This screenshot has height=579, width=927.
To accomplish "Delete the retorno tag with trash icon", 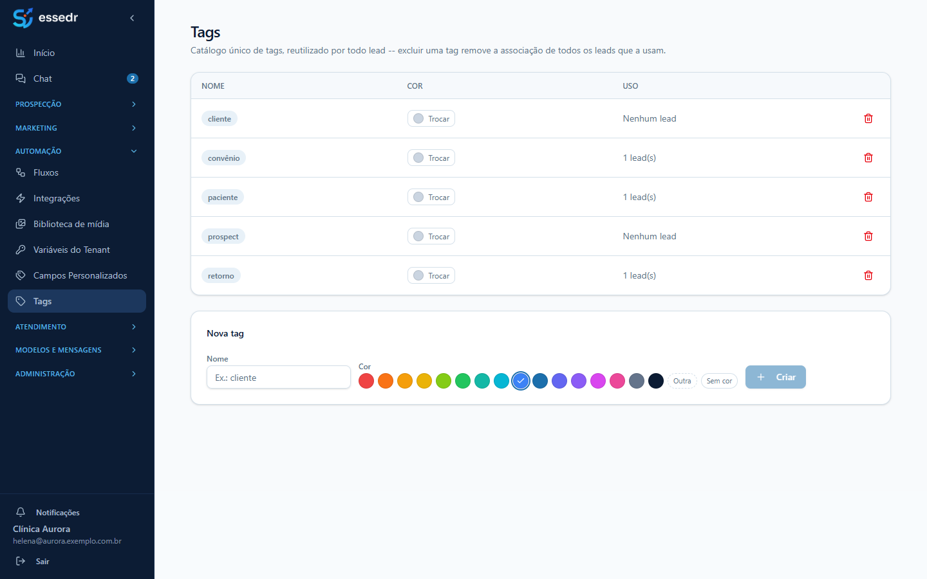I will coord(868,275).
